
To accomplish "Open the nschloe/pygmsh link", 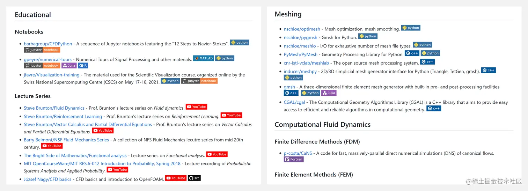I will click(x=301, y=38).
